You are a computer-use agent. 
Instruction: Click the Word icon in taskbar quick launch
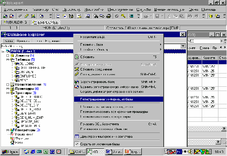pos(52,152)
